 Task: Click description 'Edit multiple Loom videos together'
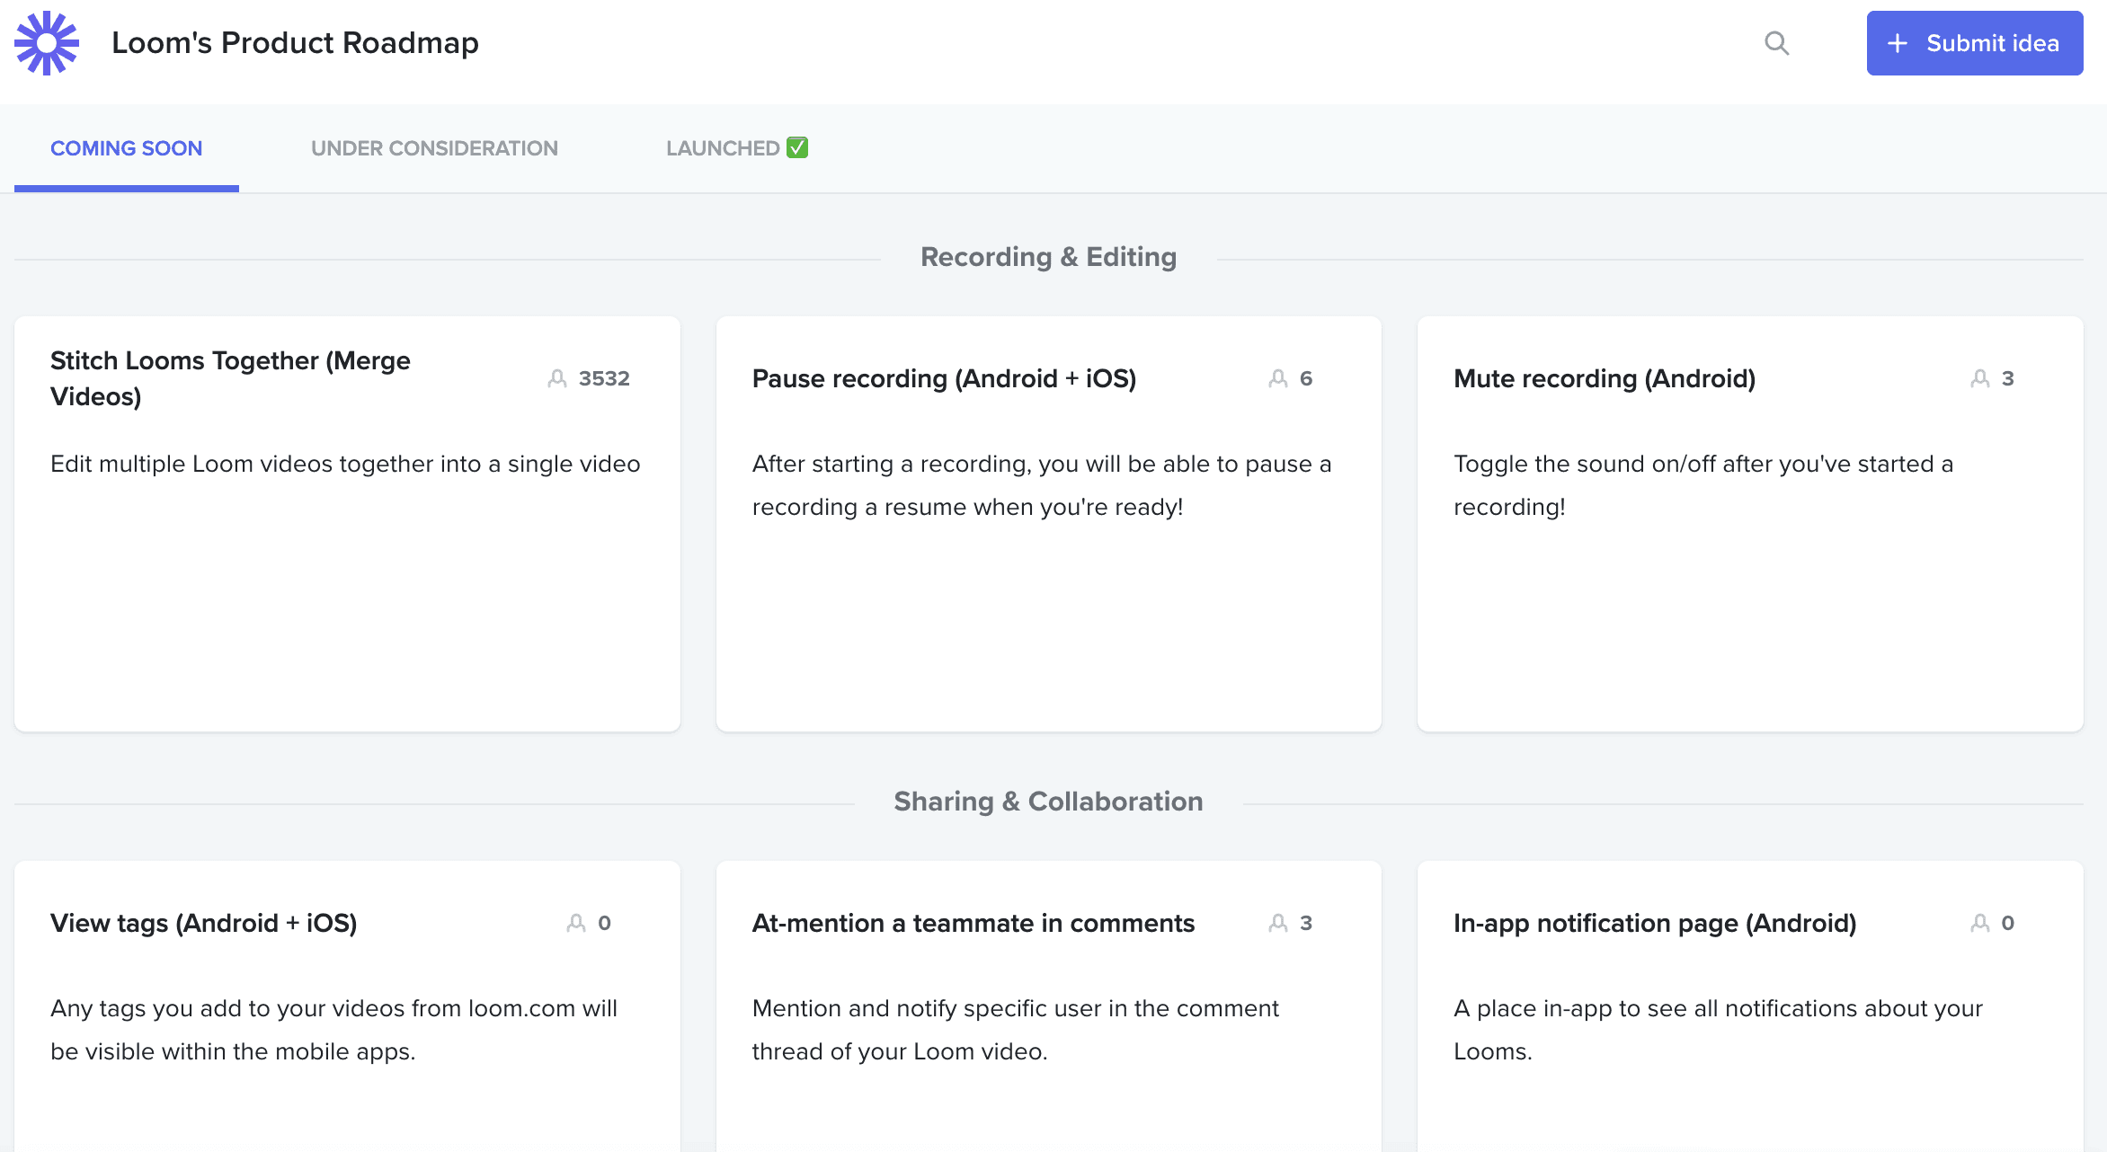pyautogui.click(x=345, y=464)
